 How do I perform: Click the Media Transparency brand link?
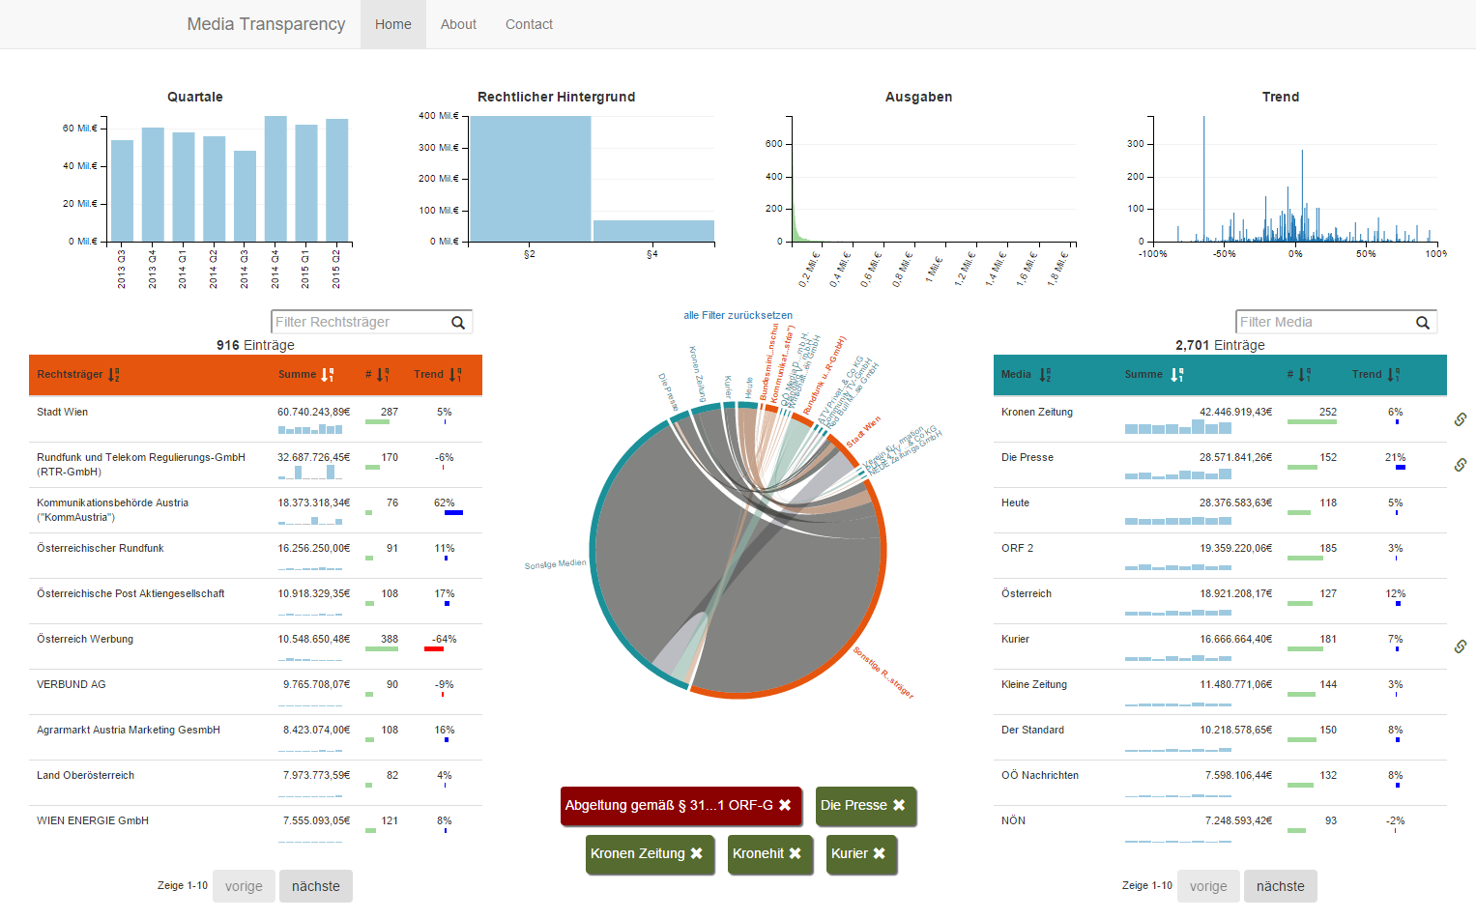pyautogui.click(x=266, y=24)
